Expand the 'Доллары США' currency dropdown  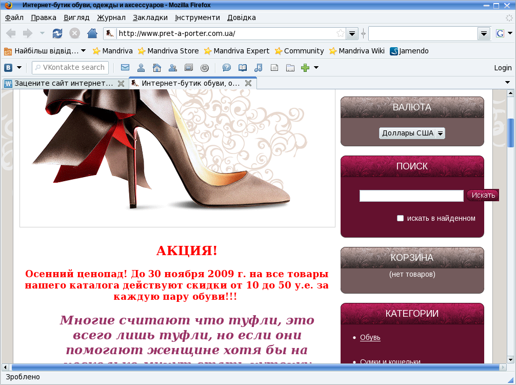pos(440,133)
